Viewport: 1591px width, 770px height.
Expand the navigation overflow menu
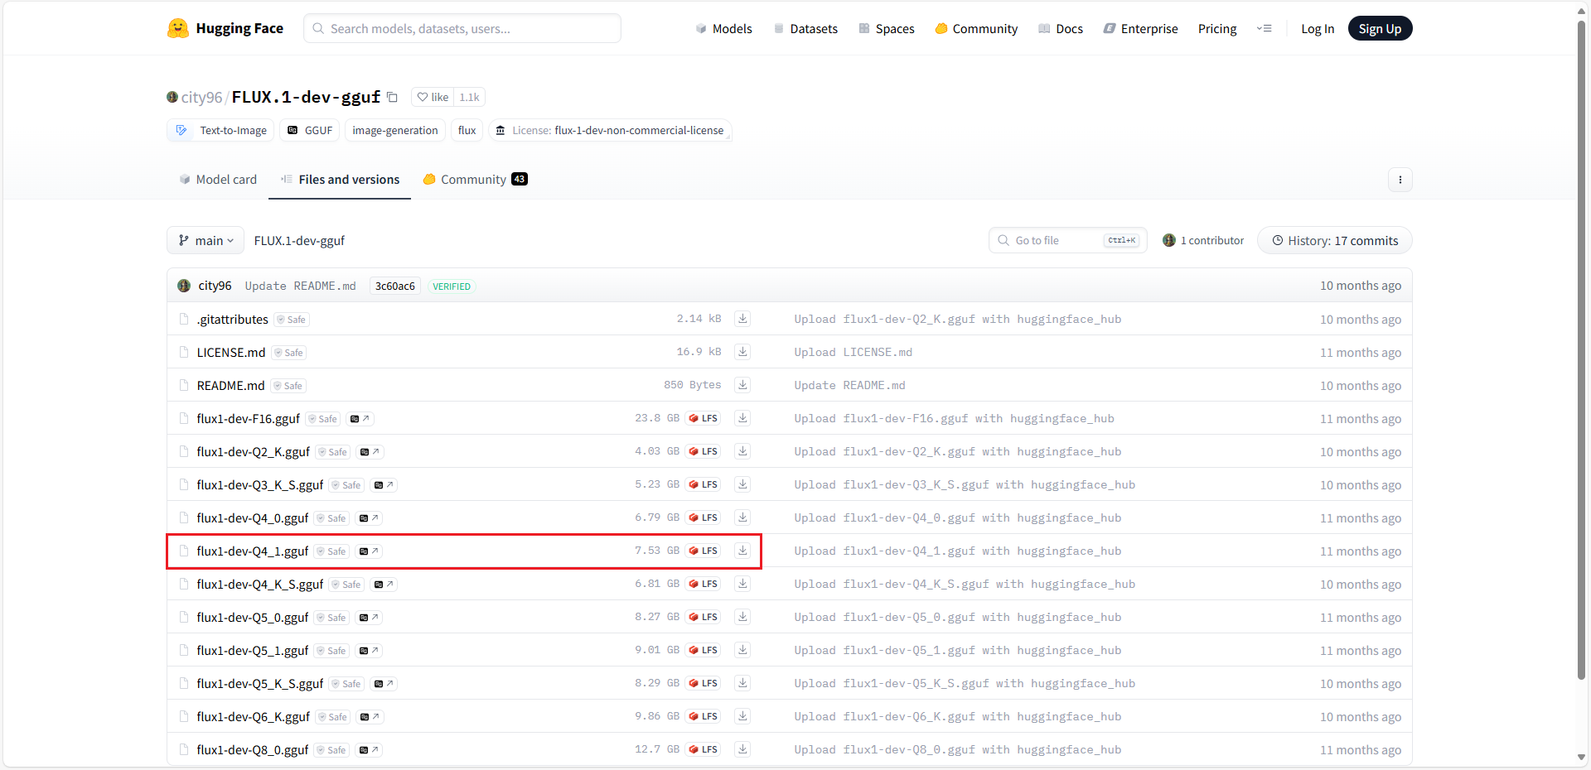point(1264,29)
